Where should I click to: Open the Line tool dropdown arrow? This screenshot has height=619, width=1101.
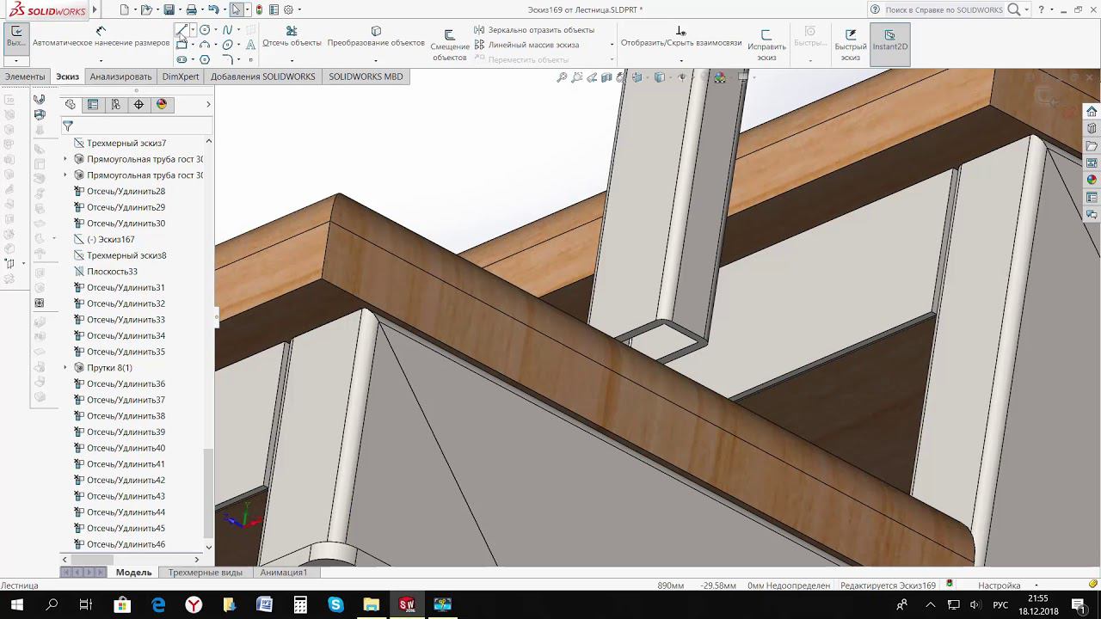click(x=193, y=29)
